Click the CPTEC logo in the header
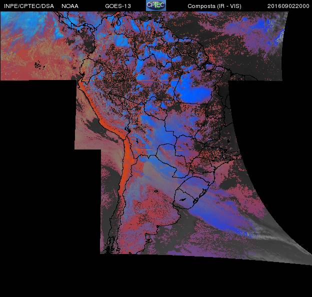Viewport: 312px width, 297px height. 156,5
